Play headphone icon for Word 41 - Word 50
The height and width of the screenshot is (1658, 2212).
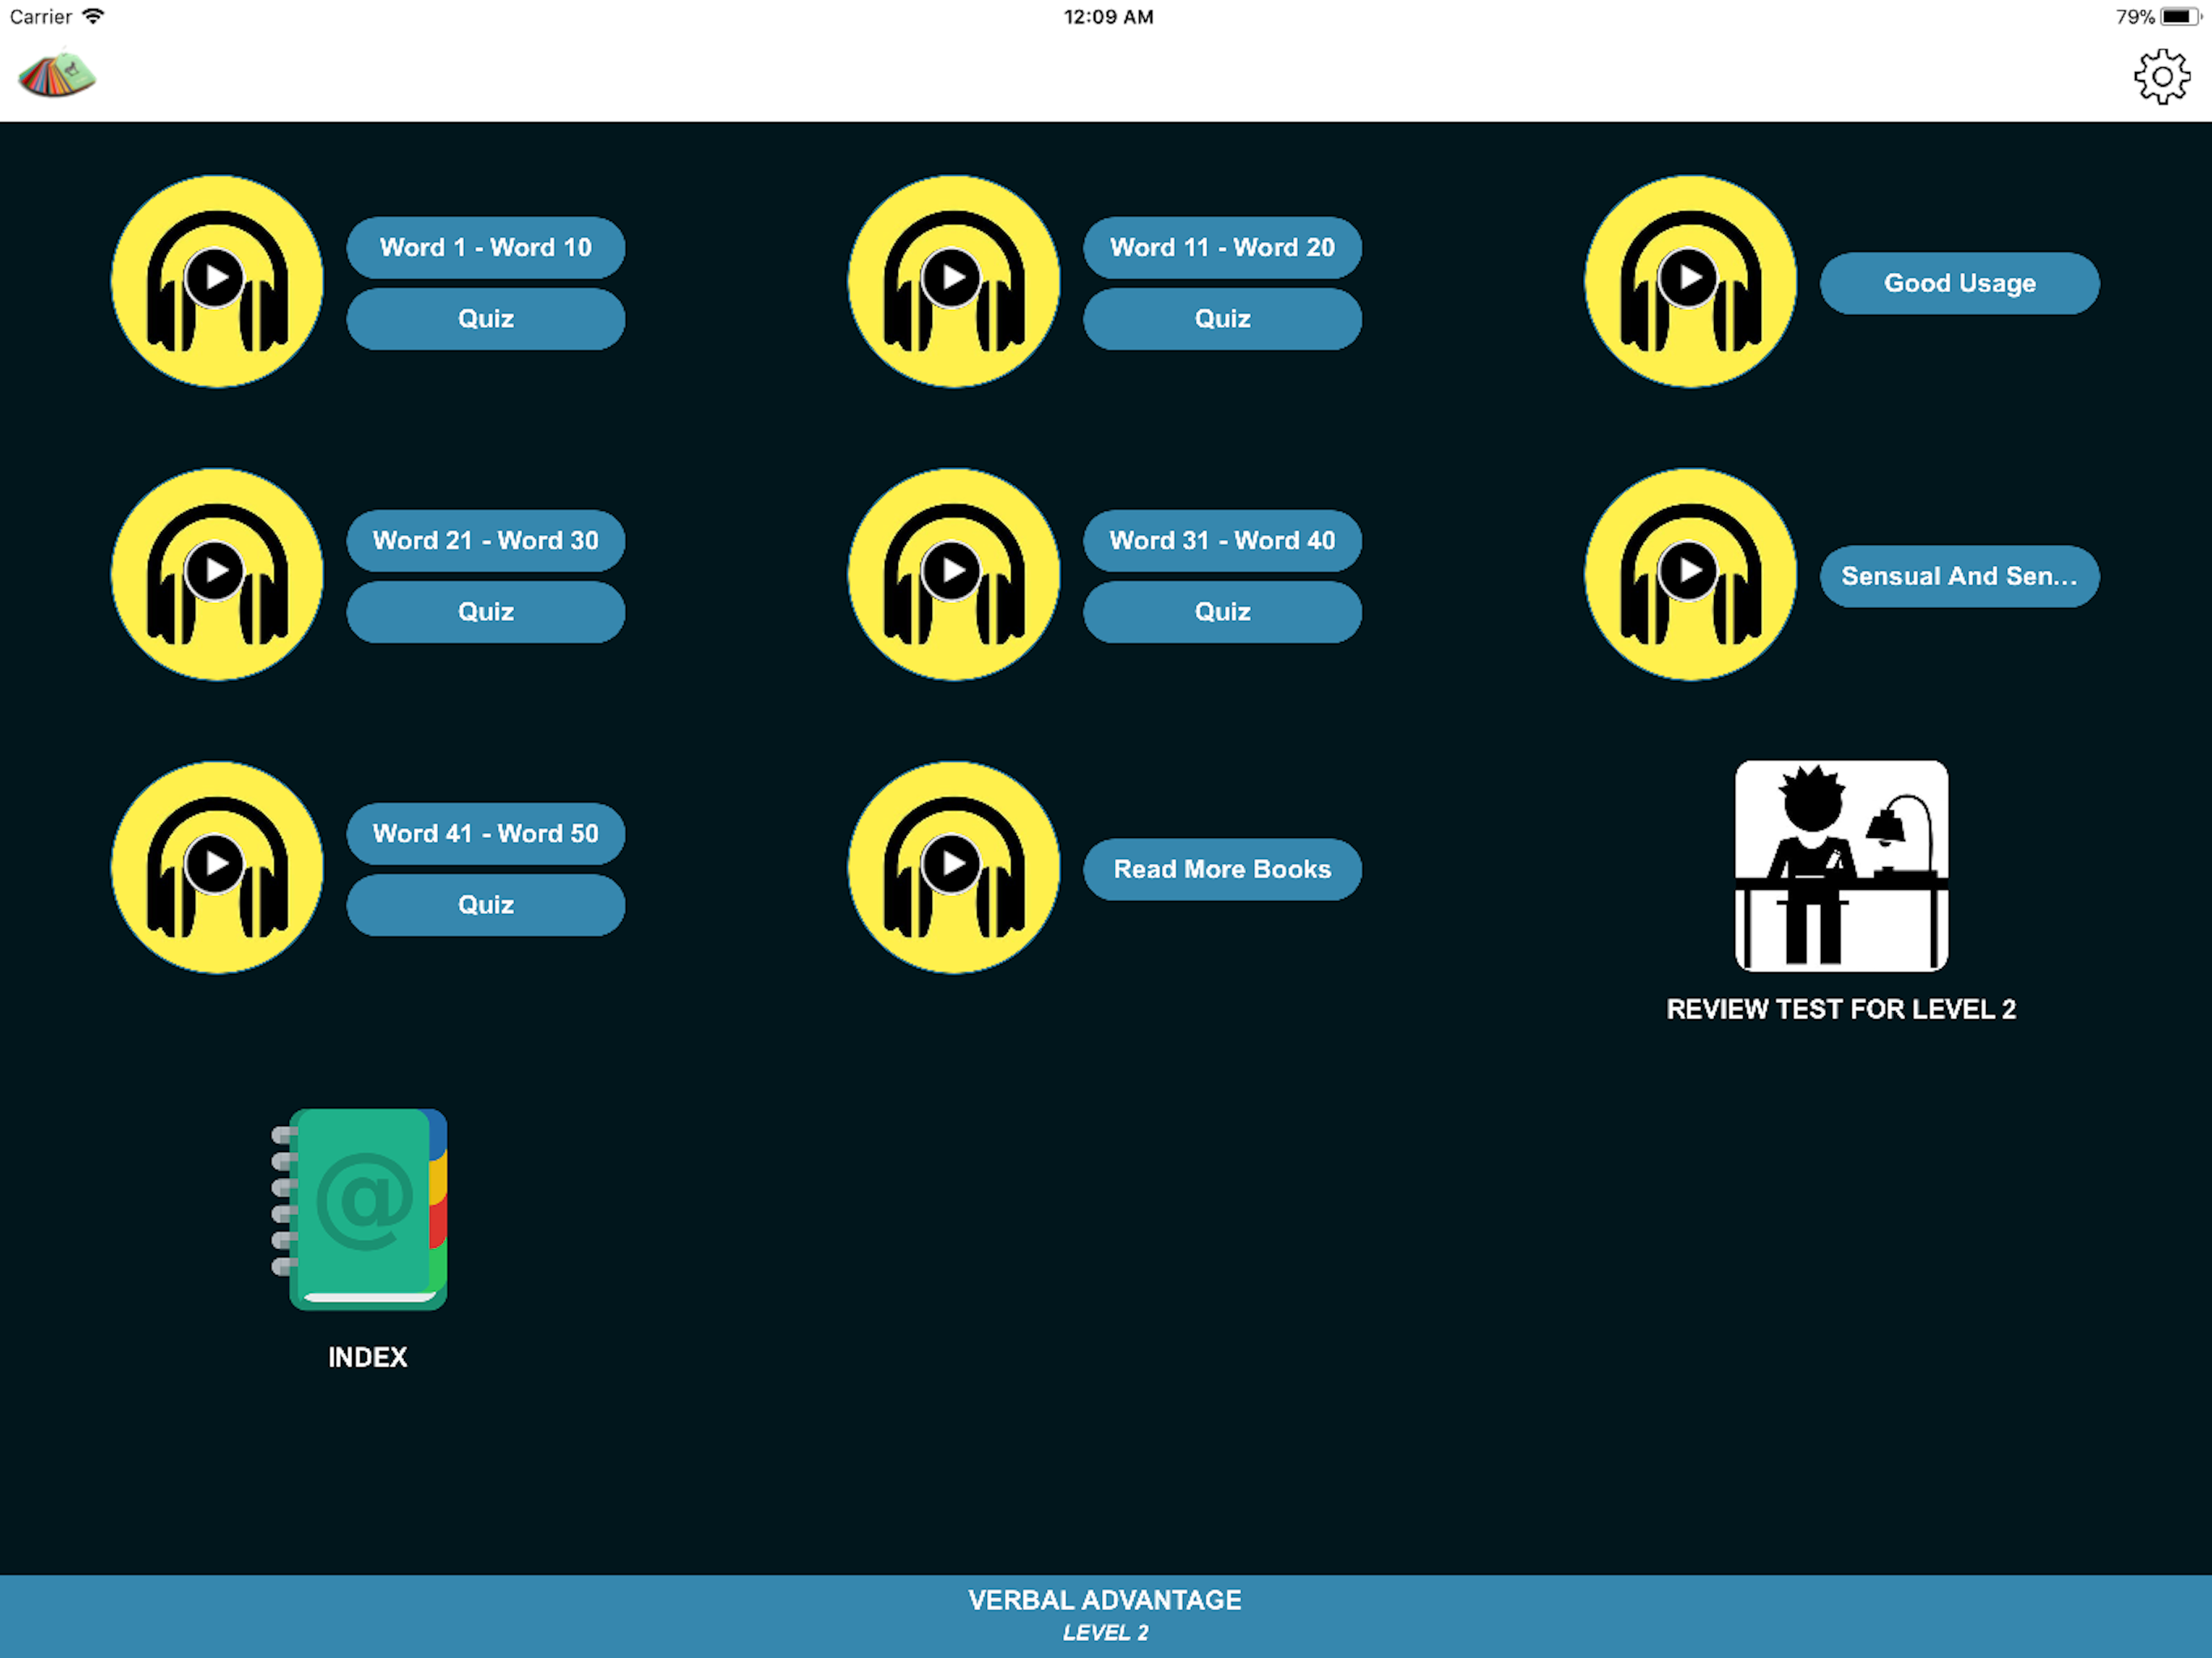pos(217,867)
